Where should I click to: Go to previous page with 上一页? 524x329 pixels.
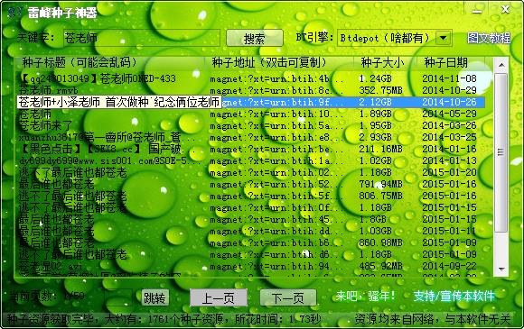(219, 297)
